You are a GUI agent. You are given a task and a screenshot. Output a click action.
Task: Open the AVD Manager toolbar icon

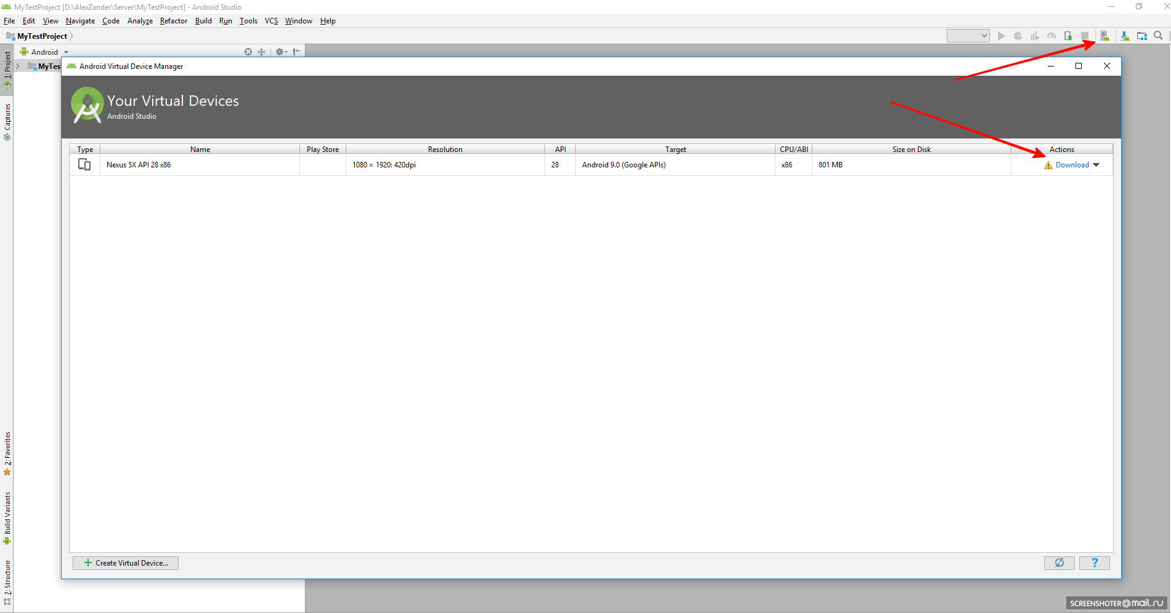click(1105, 36)
